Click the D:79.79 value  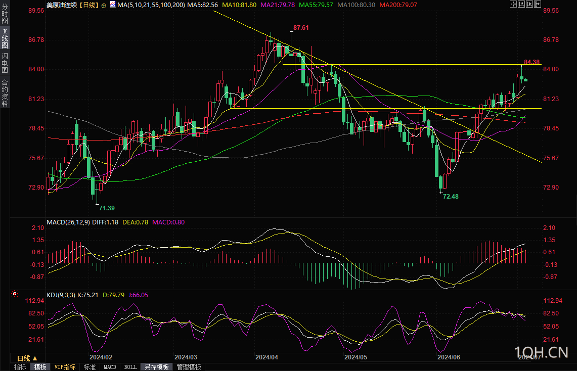[x=113, y=295]
